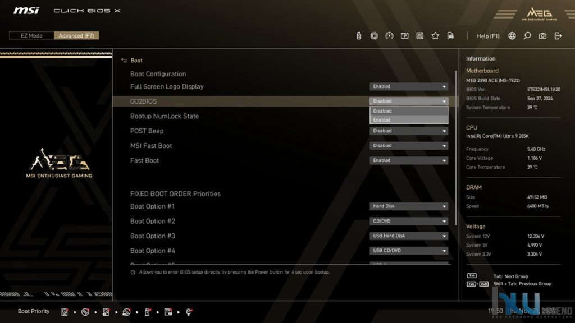Select Bootup NumLock State label
This screenshot has width=575, height=323.
pos(165,116)
